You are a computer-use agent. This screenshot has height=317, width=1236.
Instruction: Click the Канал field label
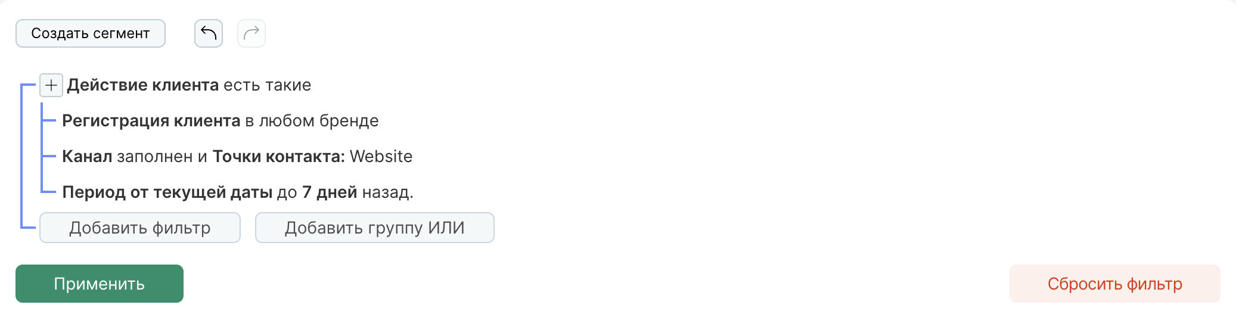coord(87,157)
